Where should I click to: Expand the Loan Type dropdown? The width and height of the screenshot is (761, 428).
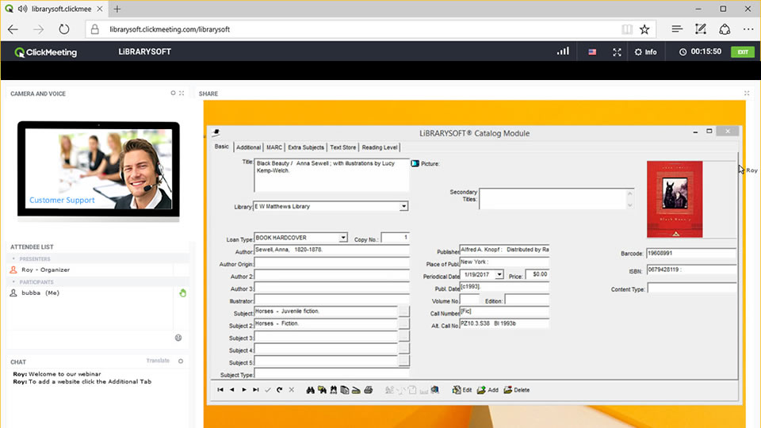pos(343,238)
